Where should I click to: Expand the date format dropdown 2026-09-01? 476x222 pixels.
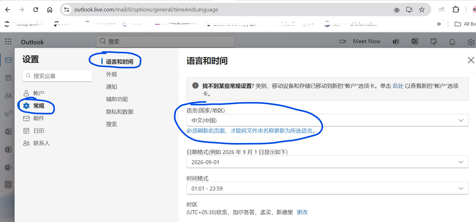(327, 162)
